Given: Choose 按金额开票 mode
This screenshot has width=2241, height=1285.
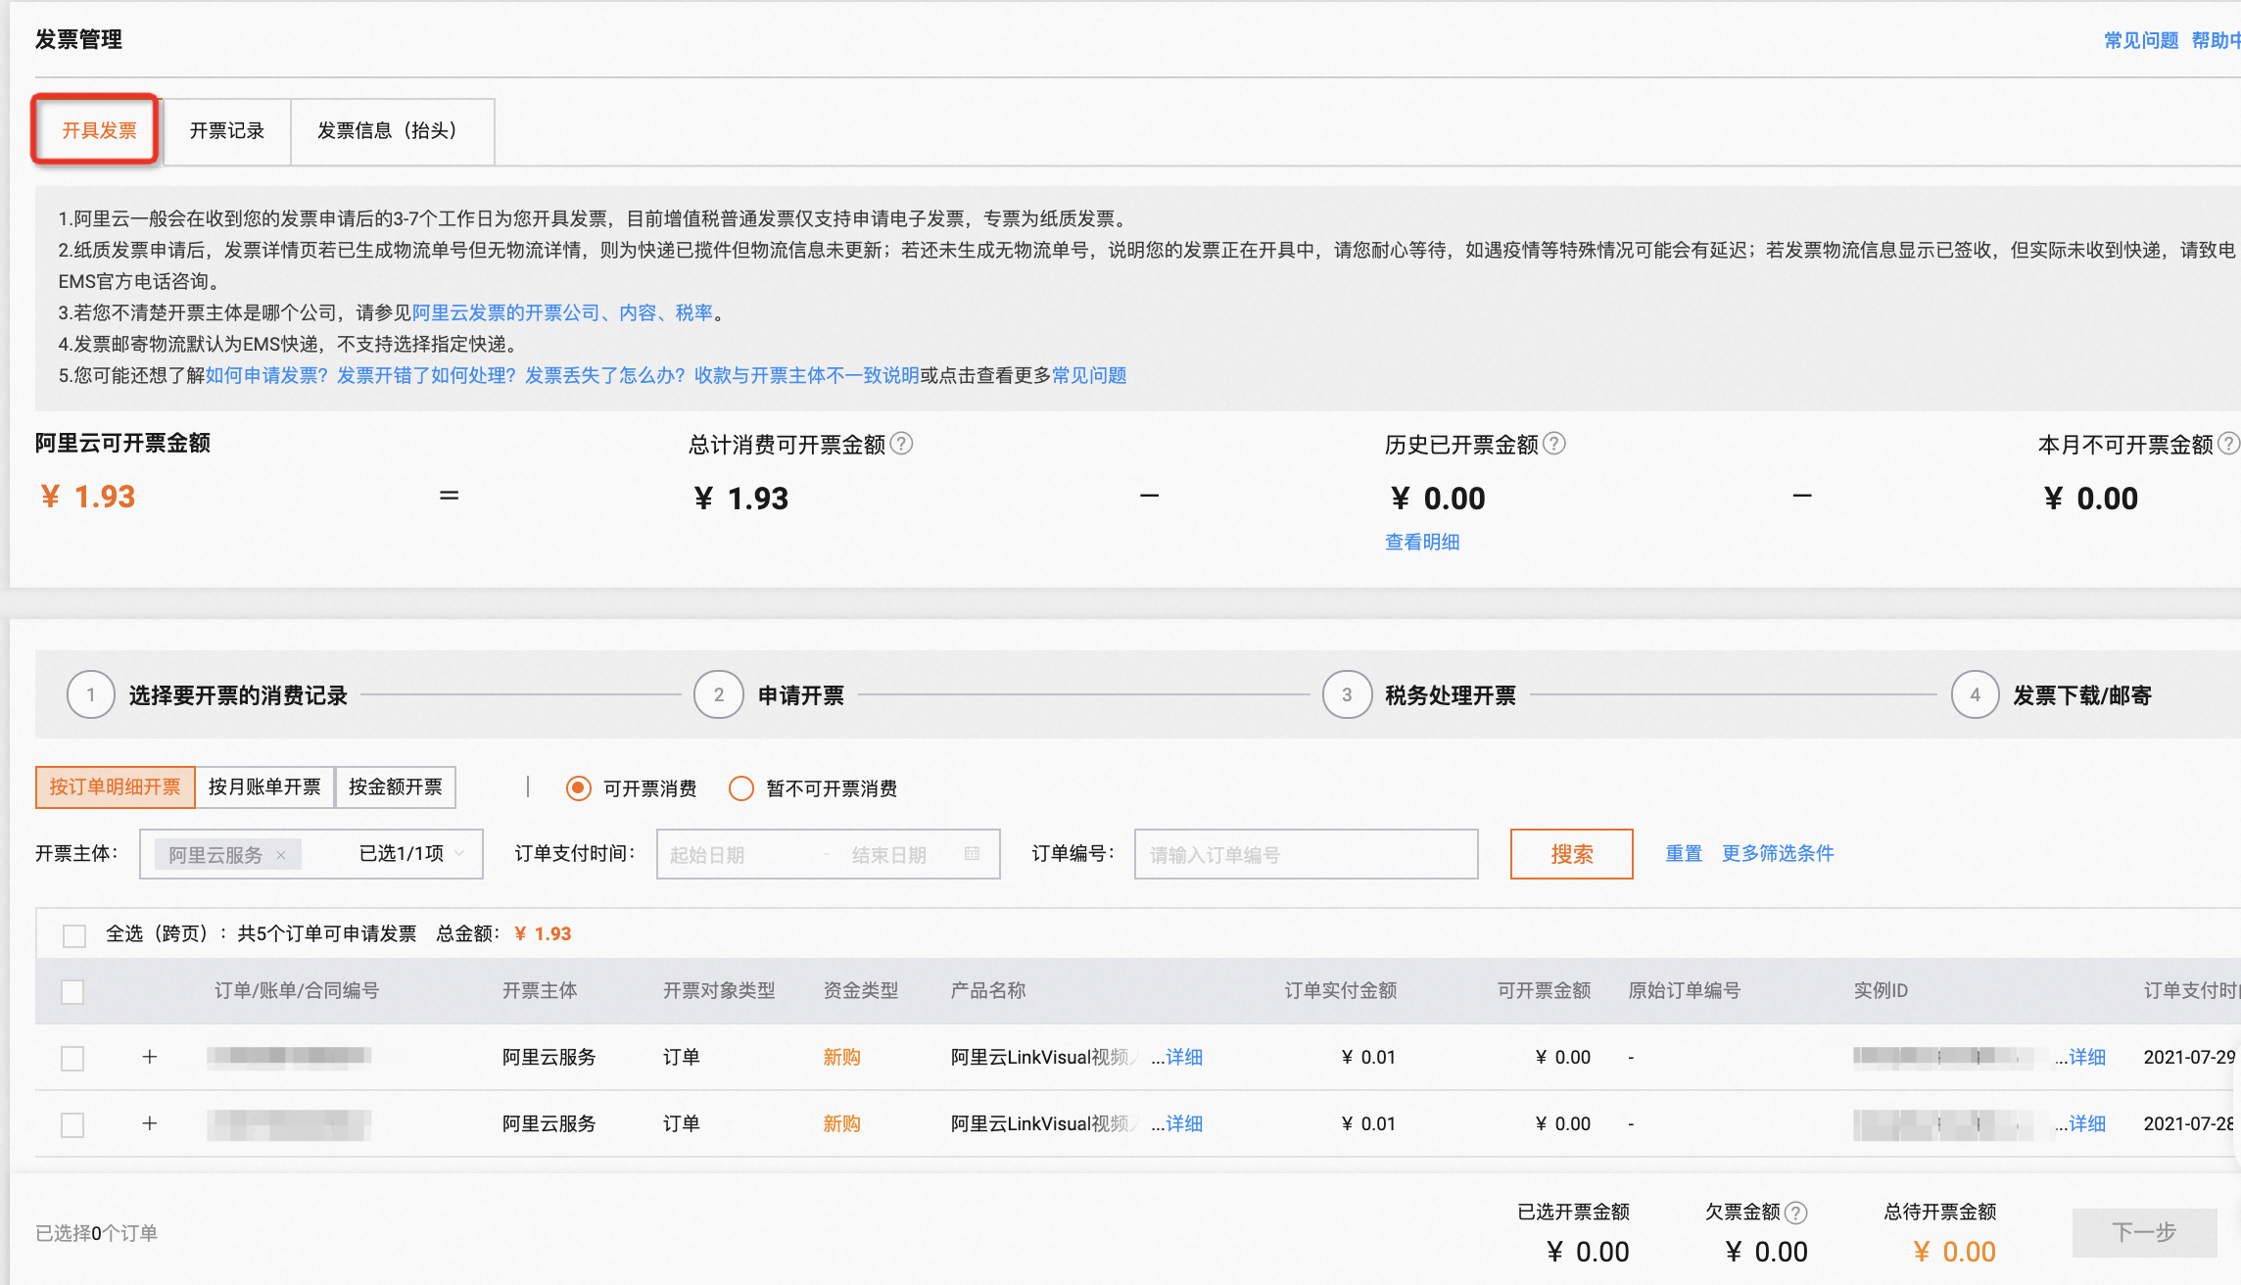Looking at the screenshot, I should [396, 787].
